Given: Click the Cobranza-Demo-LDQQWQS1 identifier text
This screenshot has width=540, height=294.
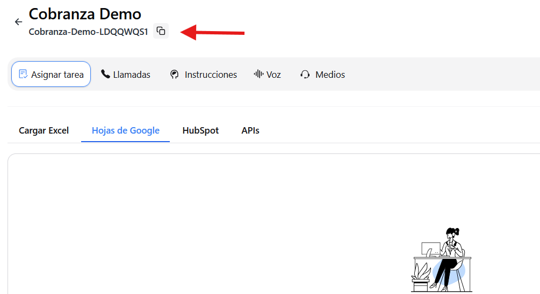Looking at the screenshot, I should [88, 32].
